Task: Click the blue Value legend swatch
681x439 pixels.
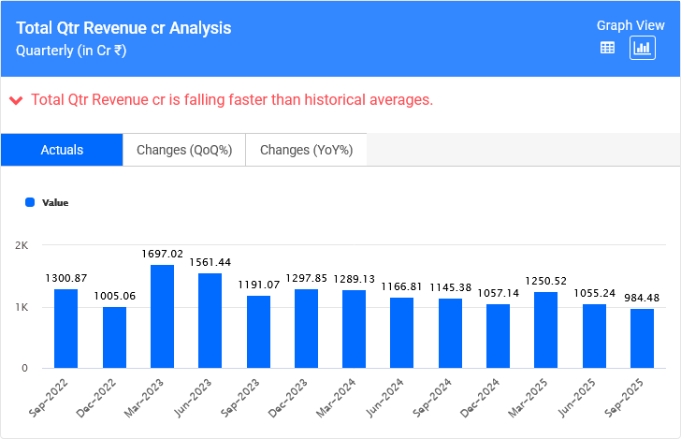Action: point(30,202)
